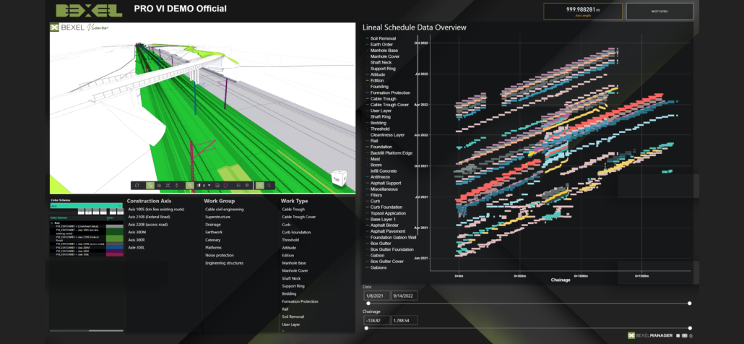Click the right handle of the Date slider
Screen dimensions: 744x344
690,303
